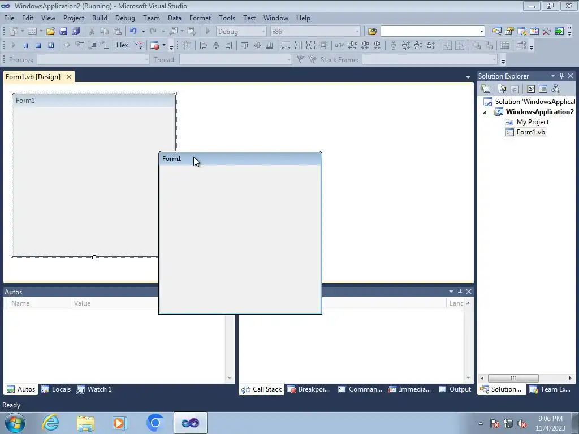The height and width of the screenshot is (434, 579).
Task: Open the Toolbox icon with crossed tools
Action: [547, 32]
